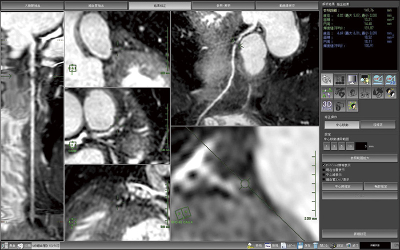Select the 中心移動 correction mode button
The image size is (400, 250).
tap(341, 124)
